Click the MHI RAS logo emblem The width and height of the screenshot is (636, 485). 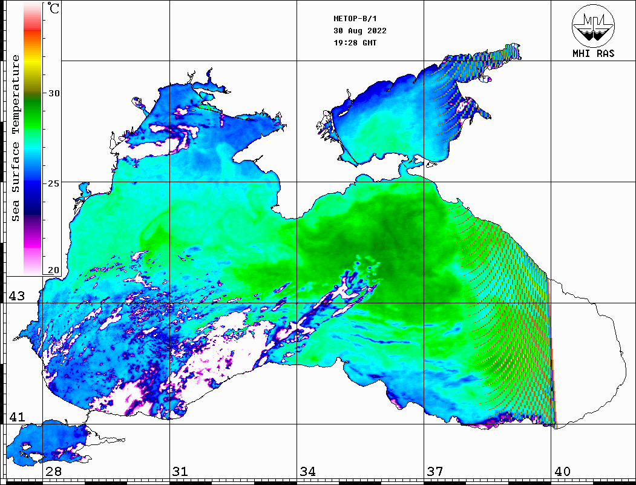click(x=593, y=26)
